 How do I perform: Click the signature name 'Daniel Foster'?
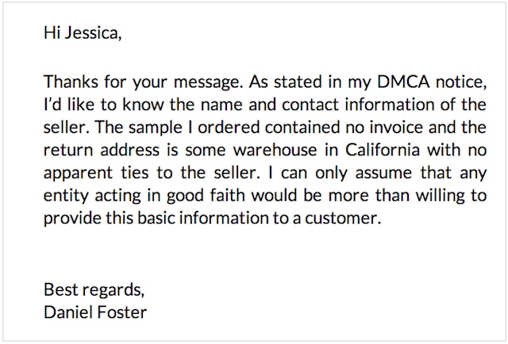click(95, 312)
